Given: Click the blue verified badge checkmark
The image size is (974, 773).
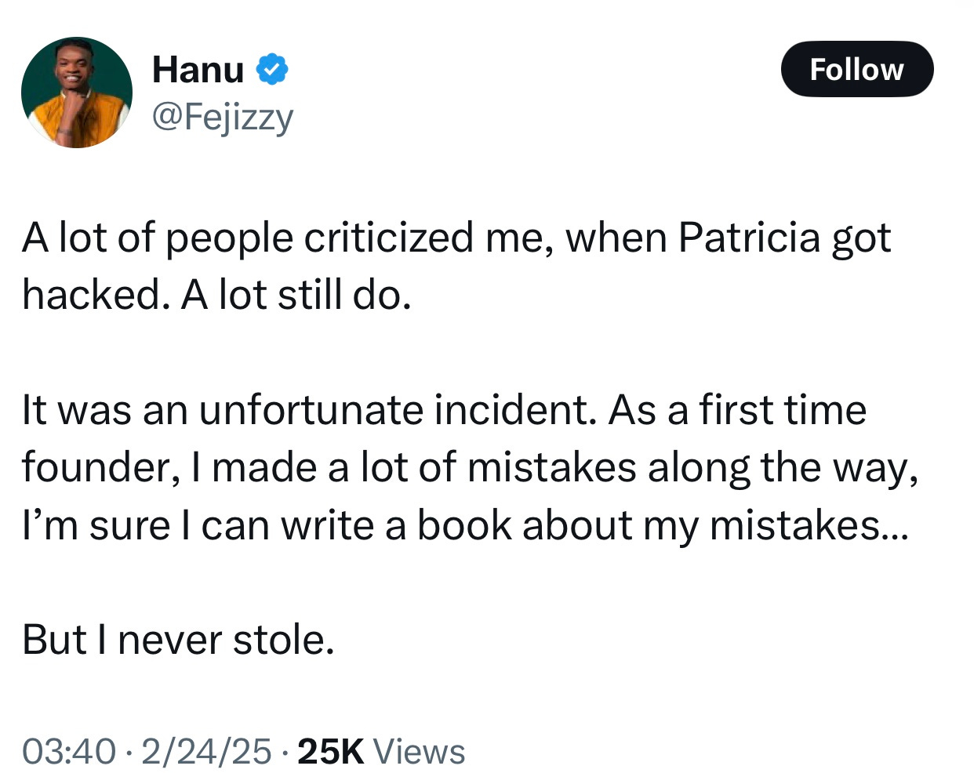Looking at the screenshot, I should point(272,69).
